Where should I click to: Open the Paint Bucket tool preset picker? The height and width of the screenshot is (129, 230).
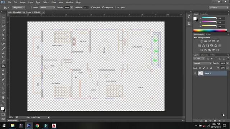click(6, 8)
